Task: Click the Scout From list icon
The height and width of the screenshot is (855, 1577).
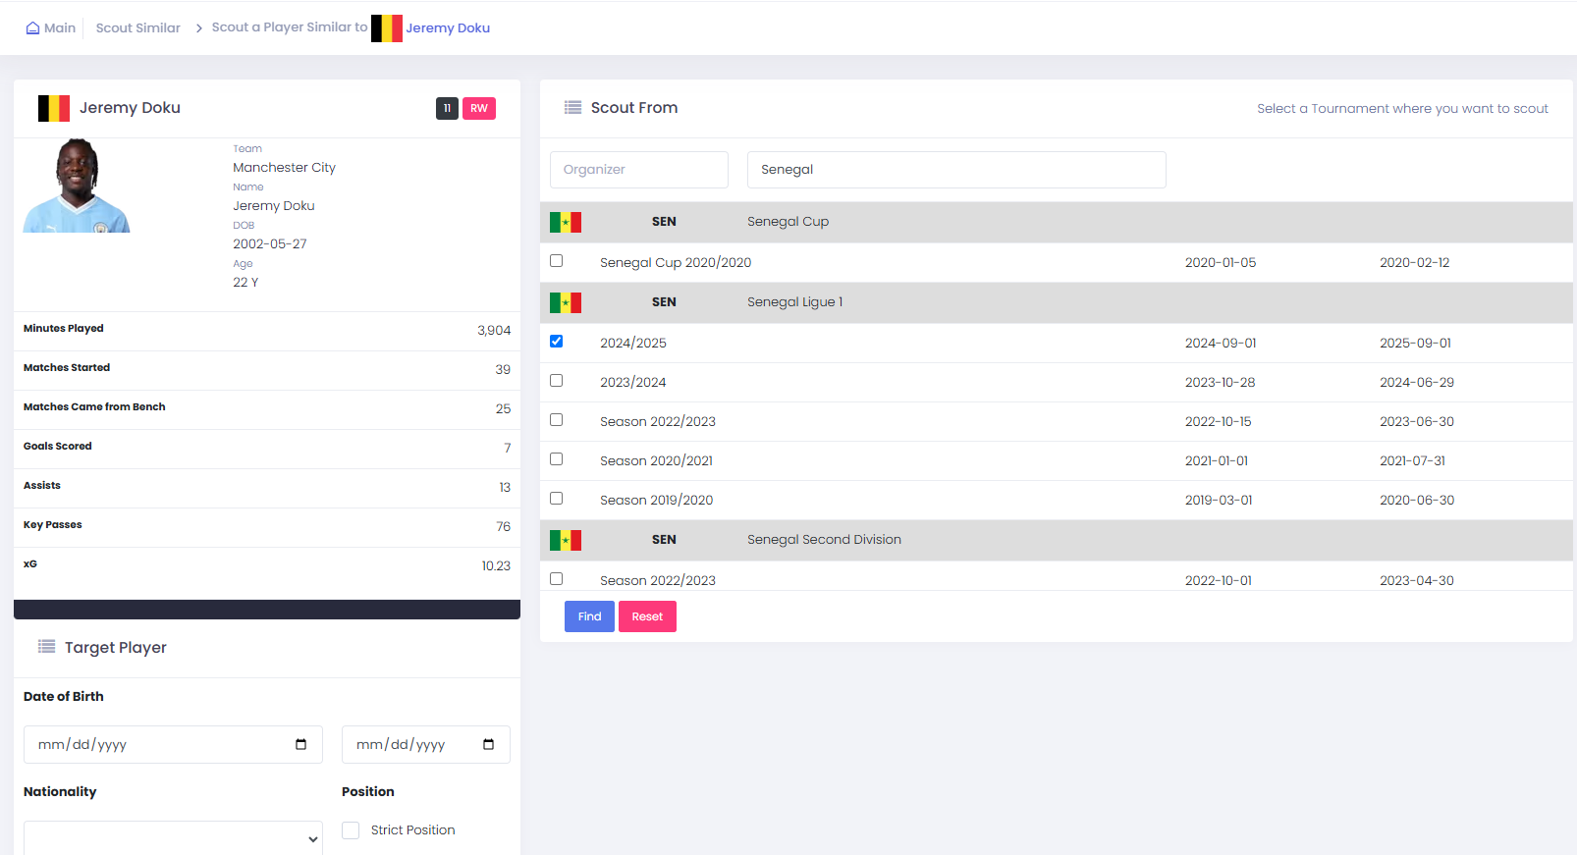Action: 572,108
